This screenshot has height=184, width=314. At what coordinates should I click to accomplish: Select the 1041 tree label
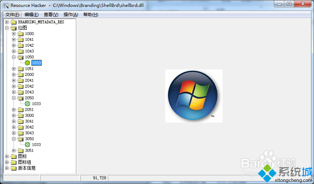[29, 39]
